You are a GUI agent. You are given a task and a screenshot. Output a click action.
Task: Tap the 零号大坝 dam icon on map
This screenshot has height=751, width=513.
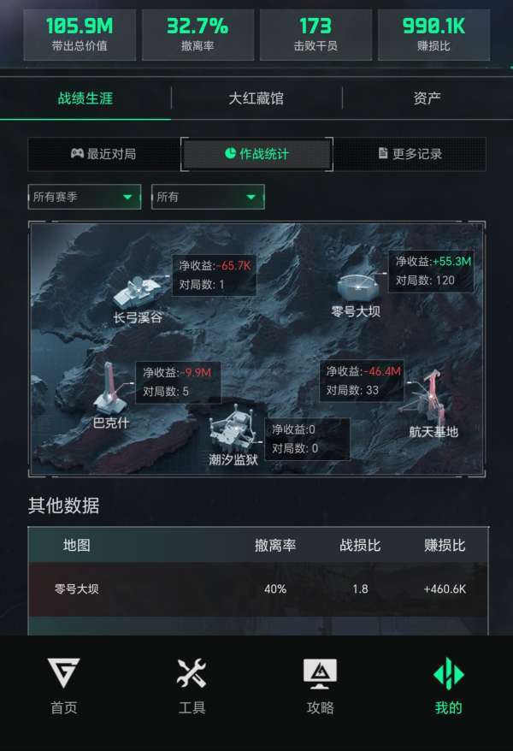click(358, 287)
